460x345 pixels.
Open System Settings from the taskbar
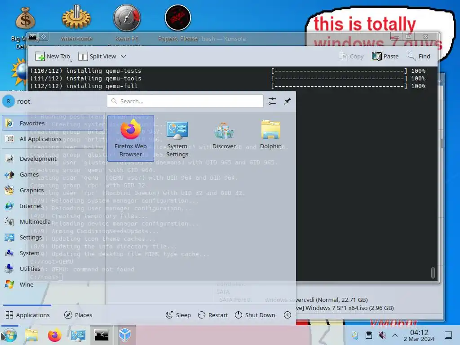(x=78, y=335)
